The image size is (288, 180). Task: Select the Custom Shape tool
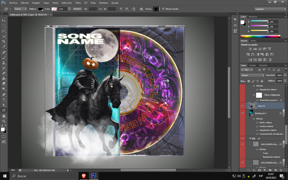click(x=4, y=110)
